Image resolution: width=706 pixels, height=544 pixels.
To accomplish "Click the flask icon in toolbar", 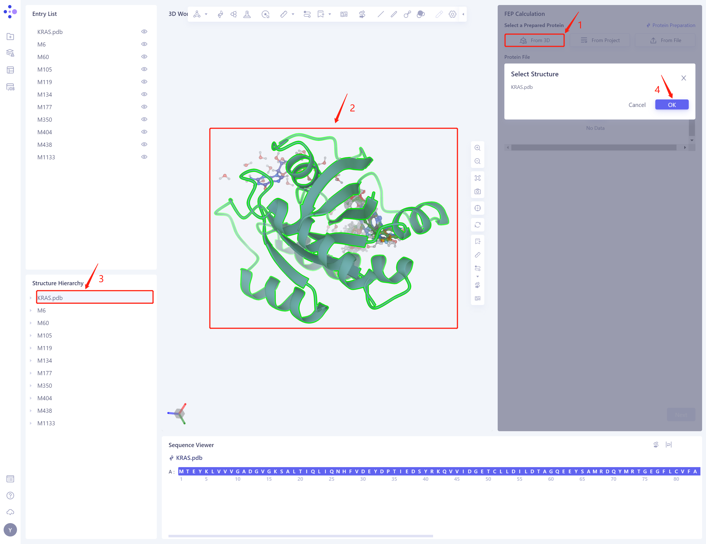I will point(247,14).
